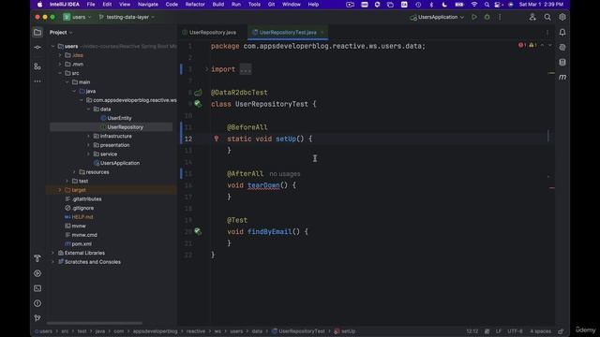The image size is (600, 337).
Task: Click the tearDown method name
Action: point(263,185)
